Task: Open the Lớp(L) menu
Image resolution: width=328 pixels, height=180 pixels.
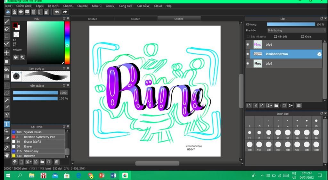Action: (40, 6)
